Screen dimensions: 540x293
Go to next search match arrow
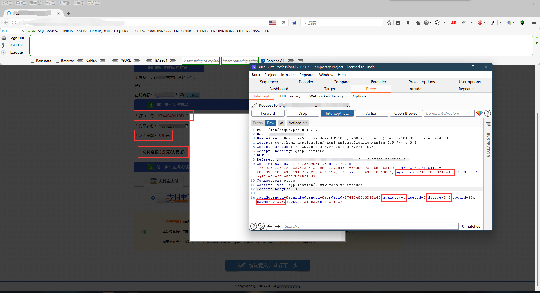(x=278, y=226)
